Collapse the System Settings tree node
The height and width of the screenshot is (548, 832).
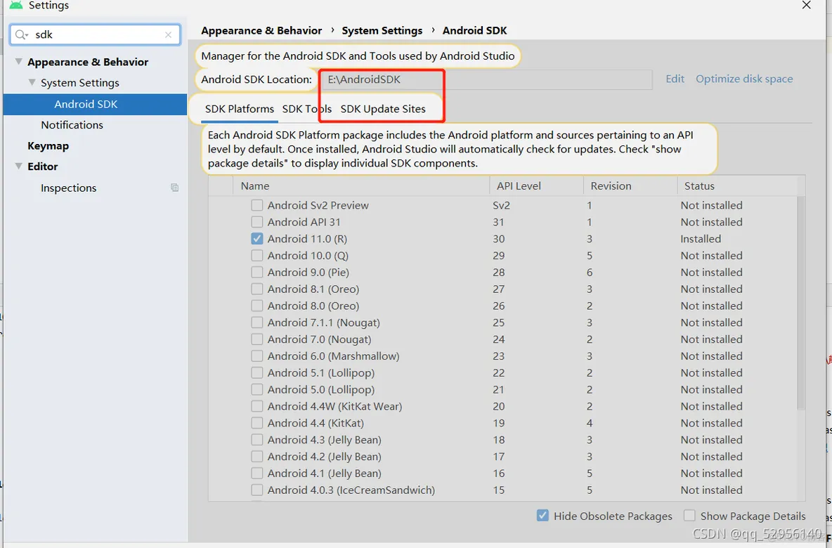pyautogui.click(x=32, y=82)
